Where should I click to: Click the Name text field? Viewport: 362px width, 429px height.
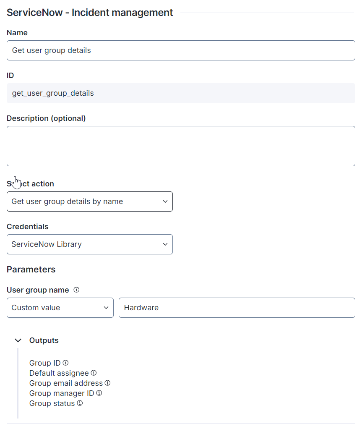click(x=181, y=50)
